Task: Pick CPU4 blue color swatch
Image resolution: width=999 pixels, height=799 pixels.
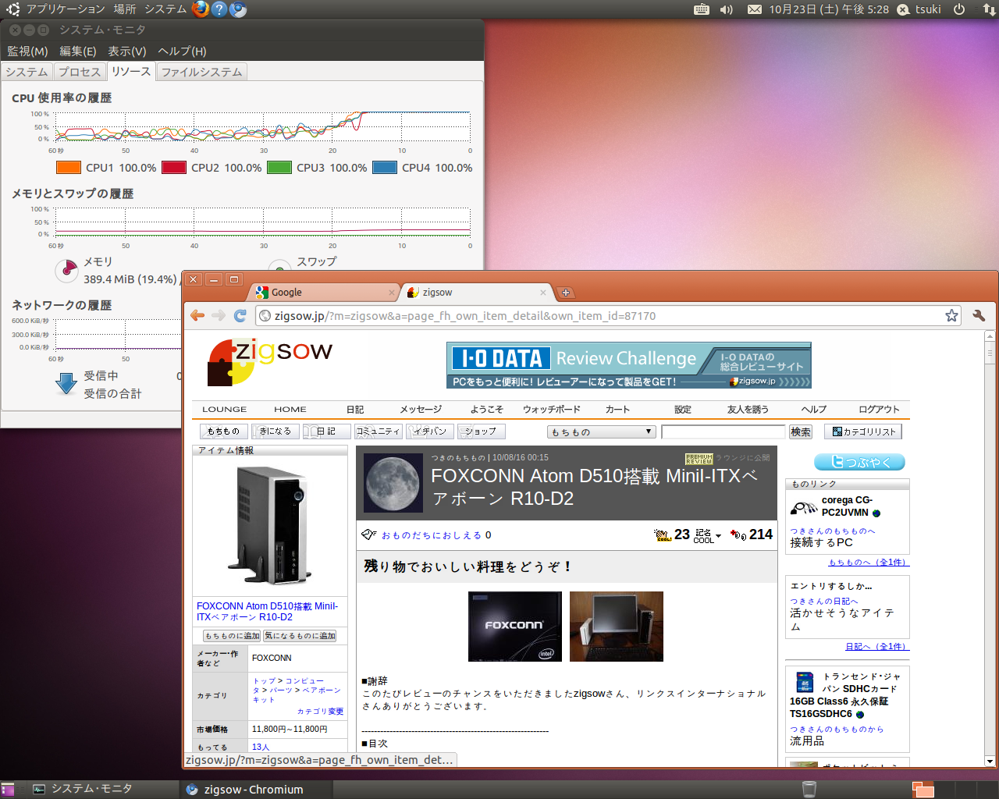Action: (x=385, y=167)
